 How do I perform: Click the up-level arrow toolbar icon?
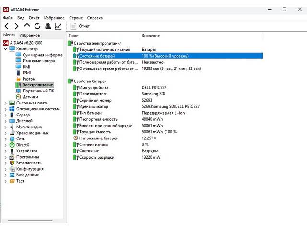pyautogui.click(x=27, y=25)
